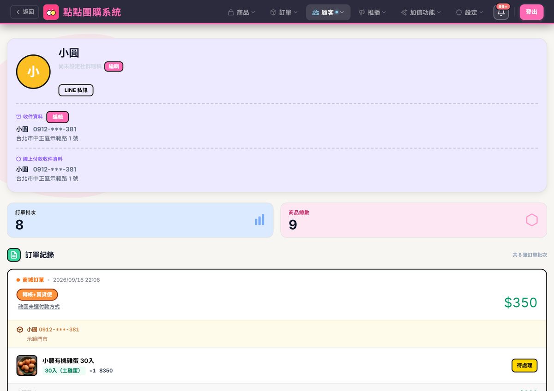Click the green document icon beside 訂單紀錄
This screenshot has height=391, width=554.
click(x=14, y=255)
